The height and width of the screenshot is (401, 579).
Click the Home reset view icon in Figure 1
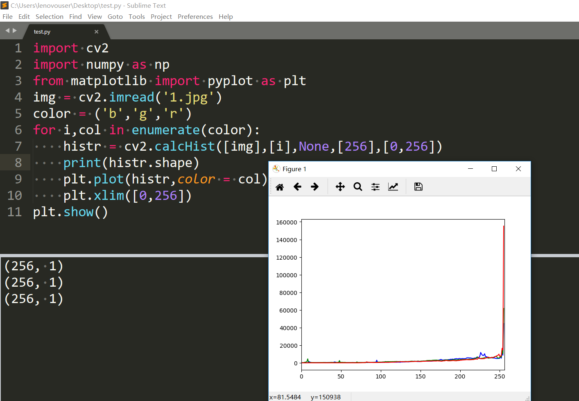(x=280, y=187)
